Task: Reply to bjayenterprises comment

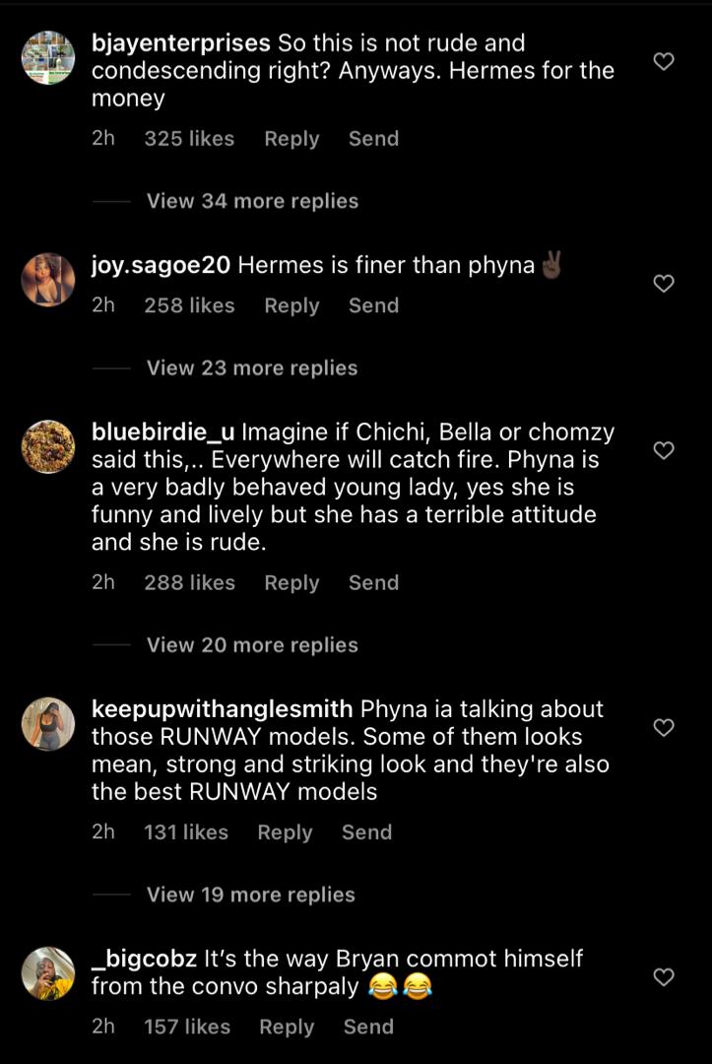Action: (x=291, y=139)
